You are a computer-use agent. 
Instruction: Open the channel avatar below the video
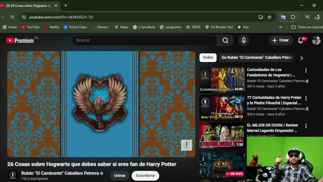13,175
